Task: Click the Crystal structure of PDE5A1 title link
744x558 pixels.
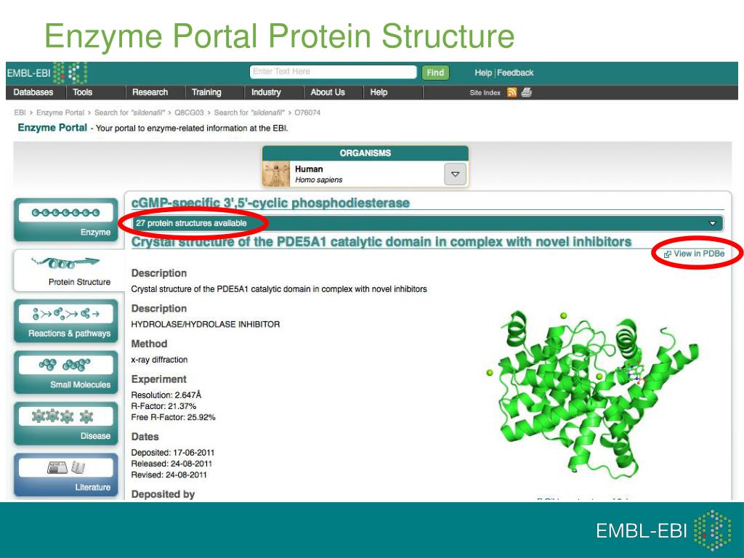Action: (381, 241)
